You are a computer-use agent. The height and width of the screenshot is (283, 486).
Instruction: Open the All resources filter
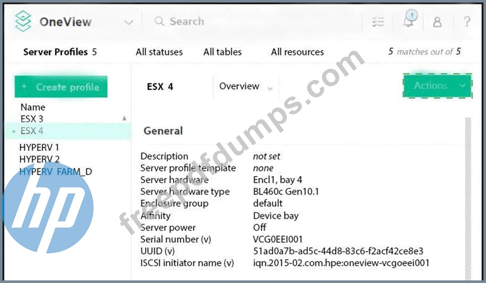click(x=298, y=52)
